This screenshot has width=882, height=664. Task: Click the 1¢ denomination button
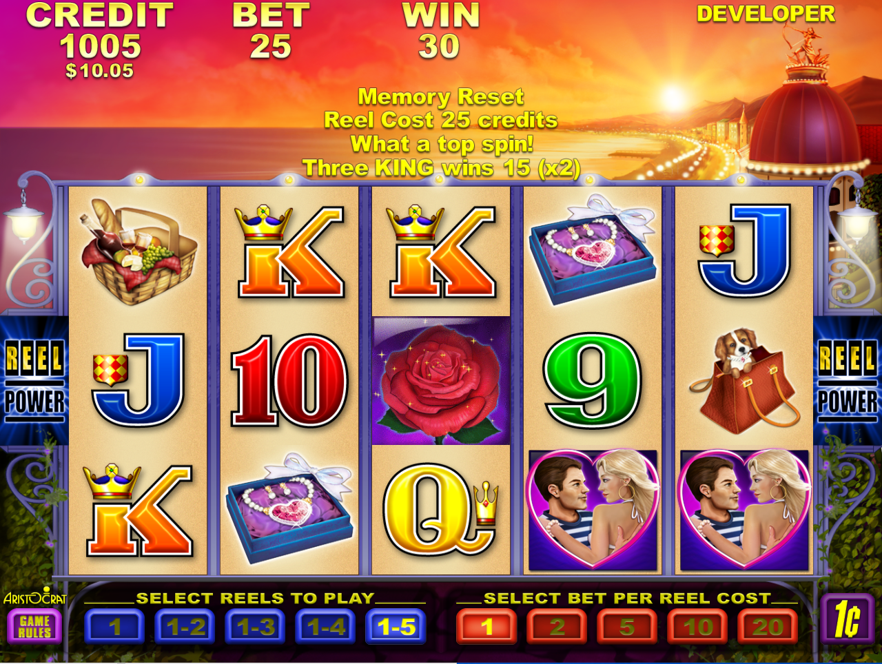pyautogui.click(x=848, y=619)
